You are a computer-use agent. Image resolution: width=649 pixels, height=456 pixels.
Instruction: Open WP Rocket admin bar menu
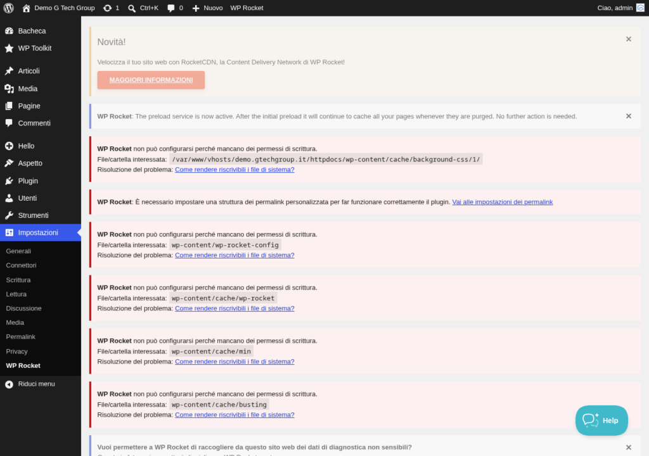247,8
